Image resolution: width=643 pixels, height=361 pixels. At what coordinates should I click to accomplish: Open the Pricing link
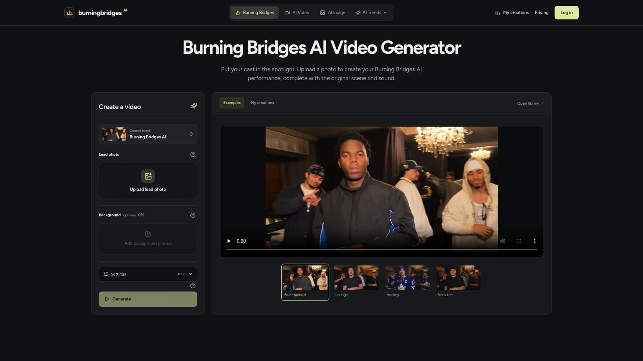coord(541,13)
